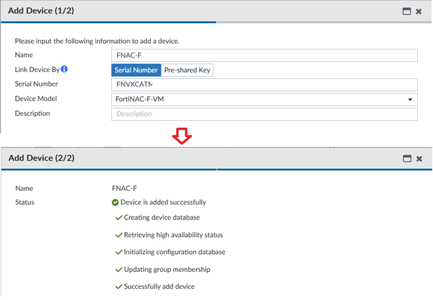Click the Creating device database checkmark

[119, 218]
